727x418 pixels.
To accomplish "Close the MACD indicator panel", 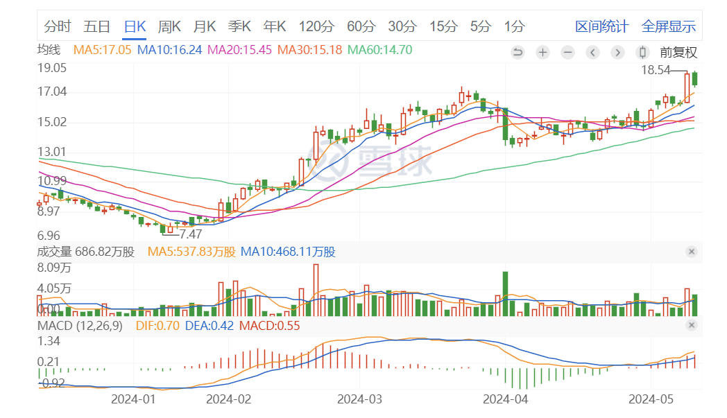I will (691, 325).
